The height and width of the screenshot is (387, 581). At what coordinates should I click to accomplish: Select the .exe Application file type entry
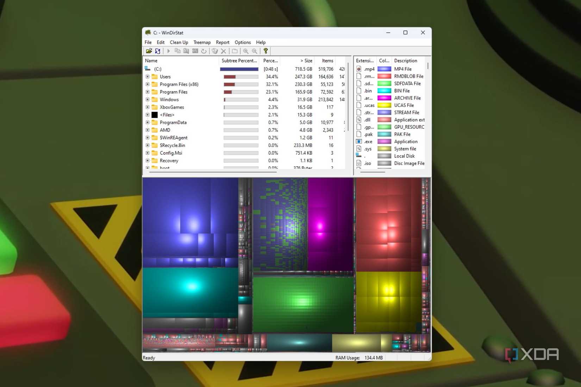(x=368, y=141)
